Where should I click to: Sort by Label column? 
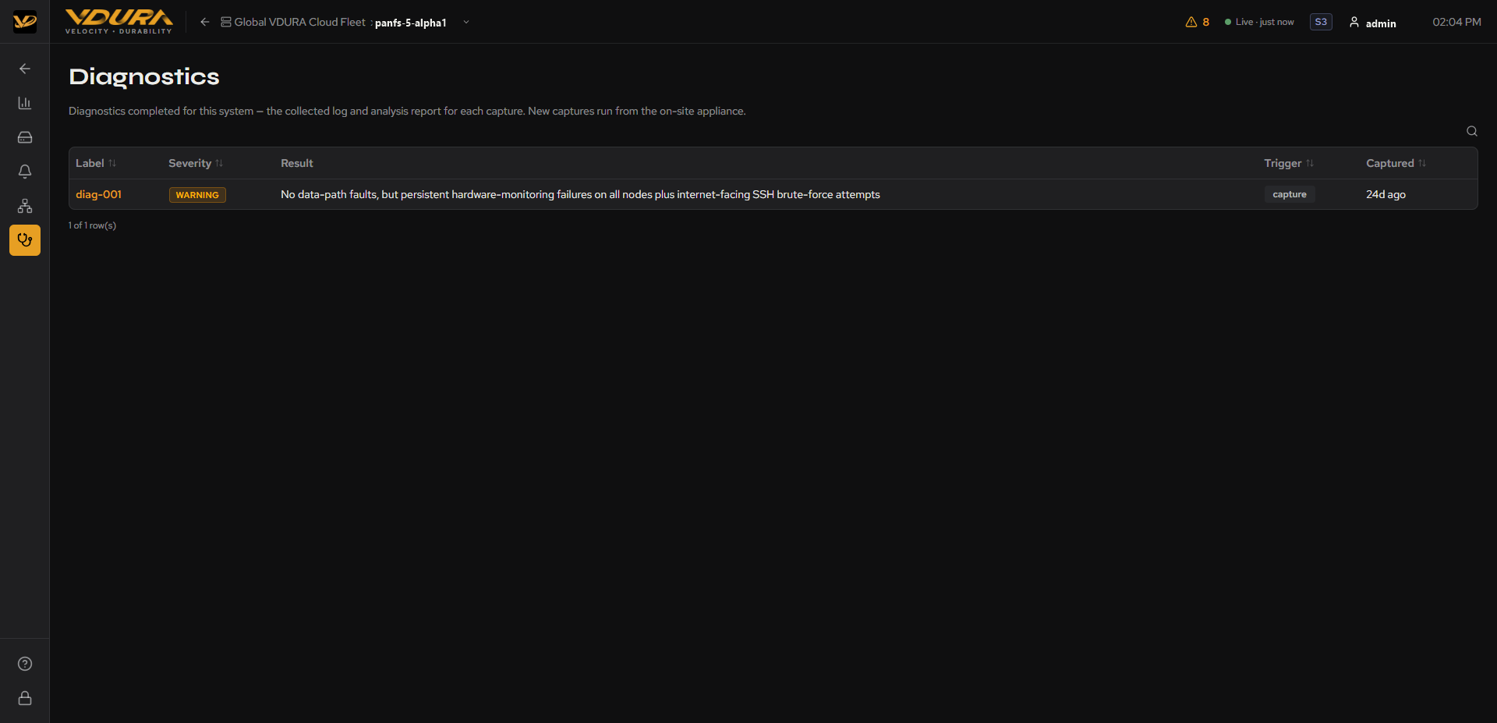tap(96, 163)
